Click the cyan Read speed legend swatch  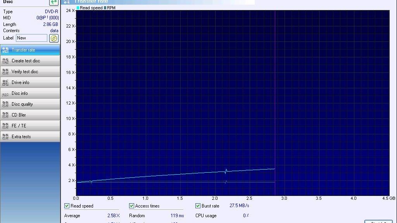[x=78, y=8]
